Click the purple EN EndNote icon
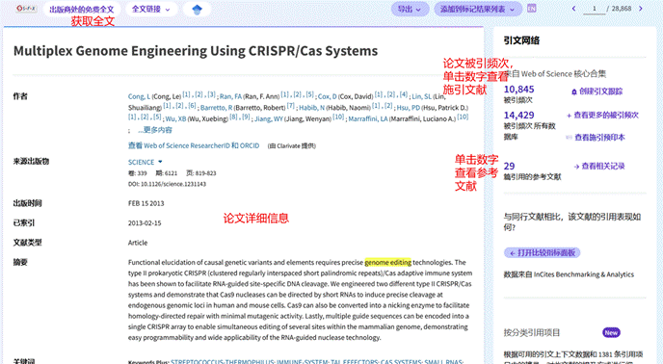 [532, 9]
